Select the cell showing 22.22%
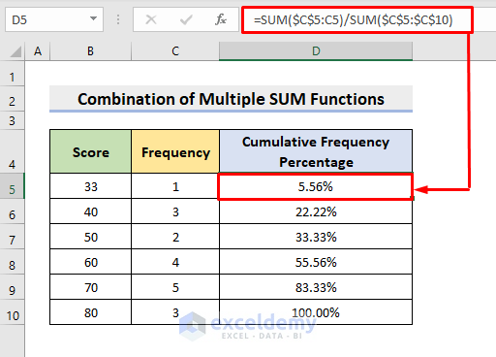496x357 pixels. tap(316, 211)
